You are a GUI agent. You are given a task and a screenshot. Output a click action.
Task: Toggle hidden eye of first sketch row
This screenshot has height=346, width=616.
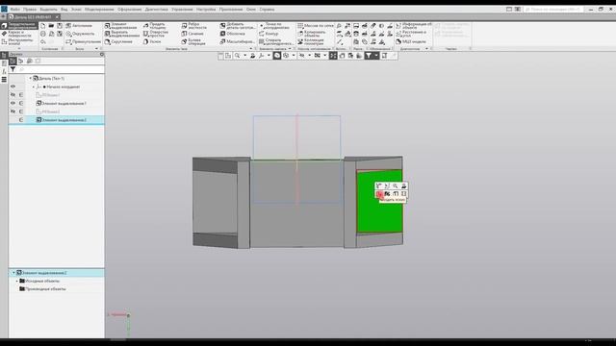pyautogui.click(x=13, y=95)
